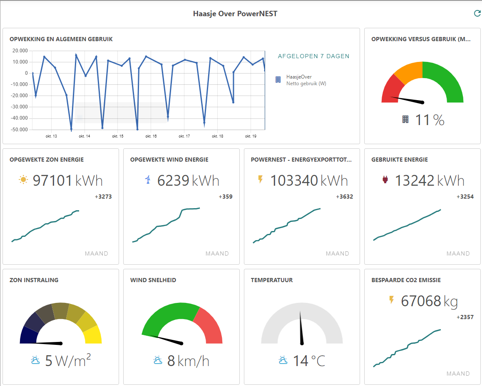
Task: Click the wind turbine icon next to 6239 kWh
Action: point(148,179)
